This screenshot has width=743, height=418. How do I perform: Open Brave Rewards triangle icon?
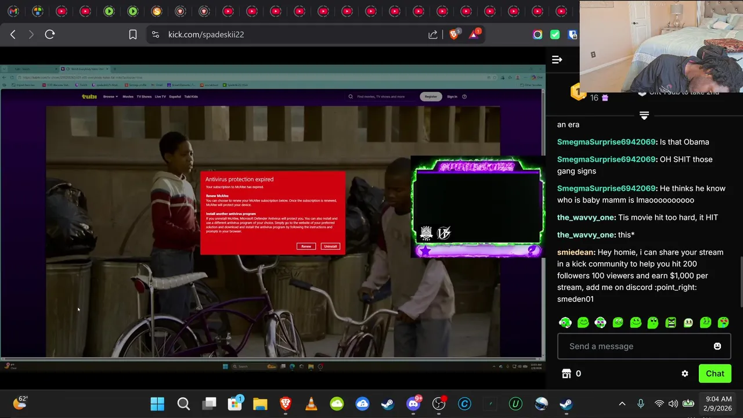pos(474,34)
